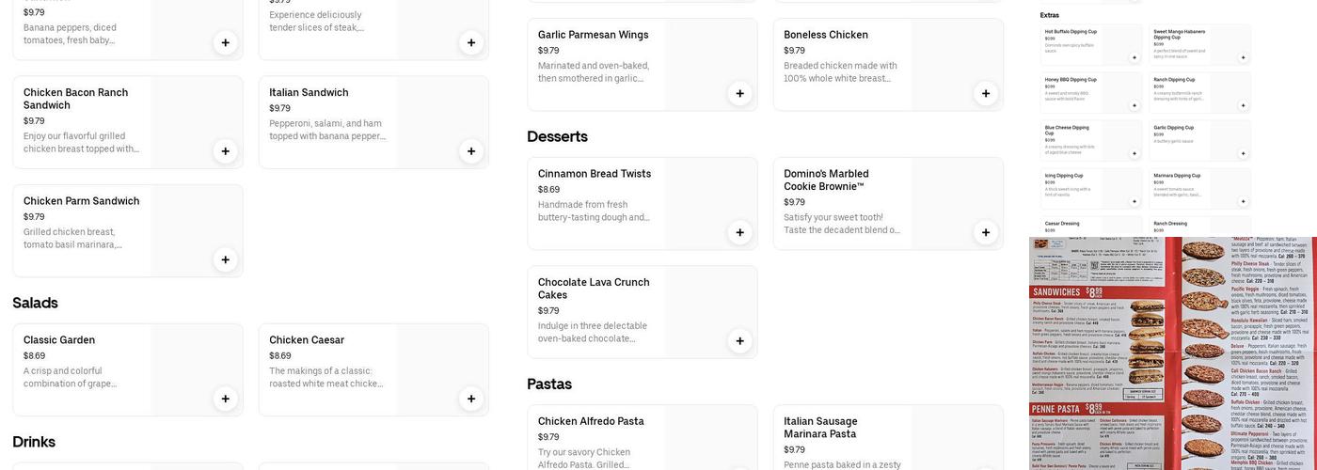Add Marinara Dipping Cup extra
1317x470 pixels.
point(1243,201)
